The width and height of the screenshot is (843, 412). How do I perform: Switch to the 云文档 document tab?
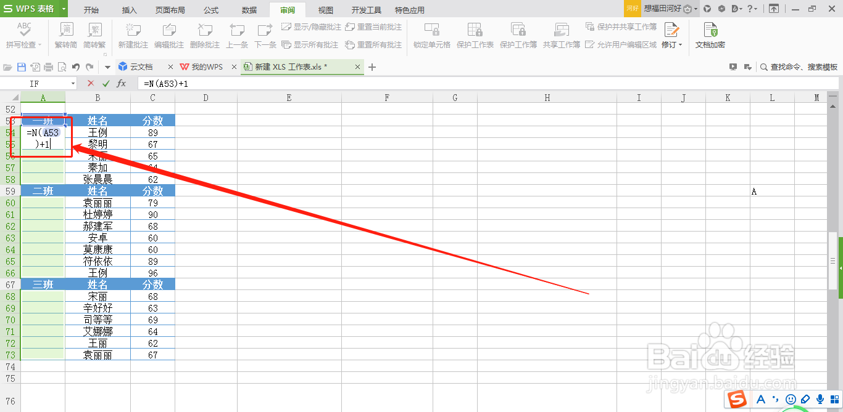[142, 67]
